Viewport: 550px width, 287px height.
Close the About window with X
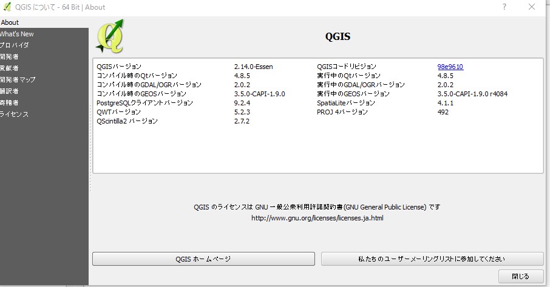pos(532,7)
